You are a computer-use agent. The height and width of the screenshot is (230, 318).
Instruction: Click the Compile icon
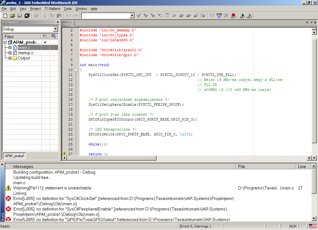[212, 15]
